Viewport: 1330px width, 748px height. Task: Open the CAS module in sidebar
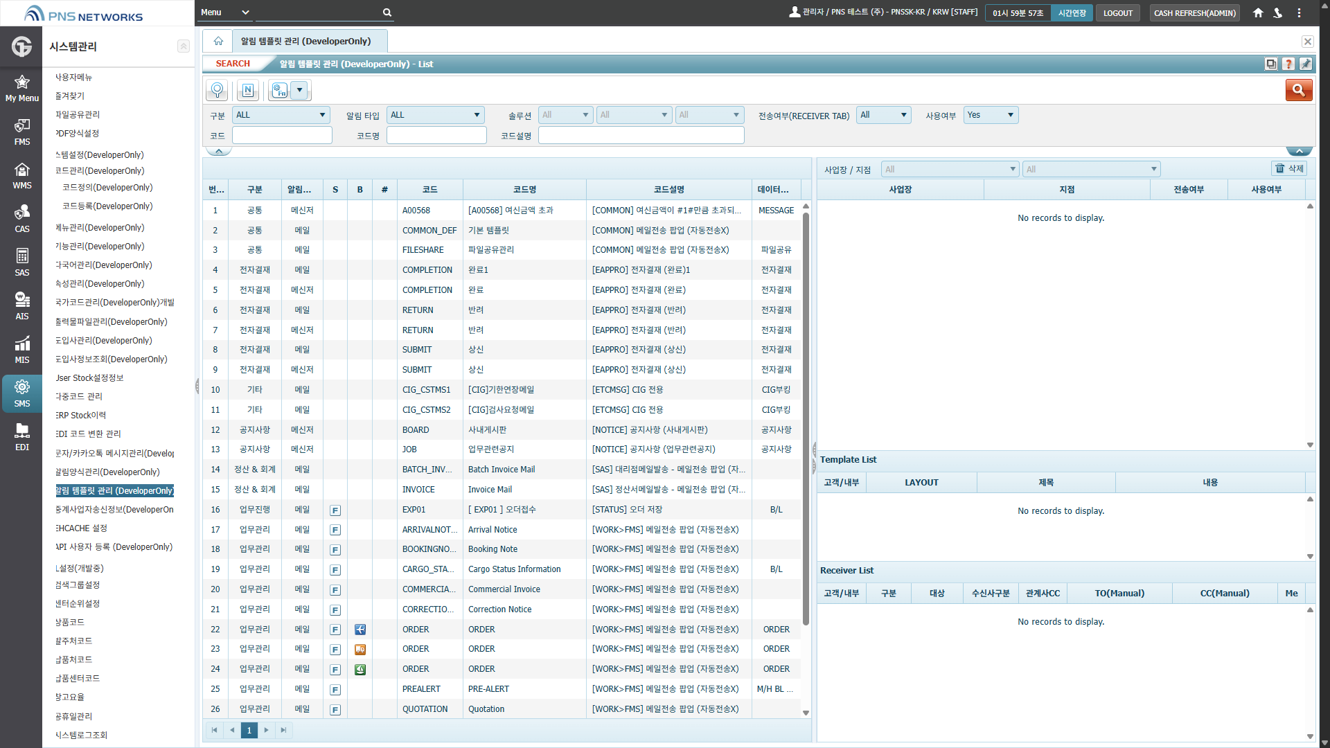click(x=21, y=219)
